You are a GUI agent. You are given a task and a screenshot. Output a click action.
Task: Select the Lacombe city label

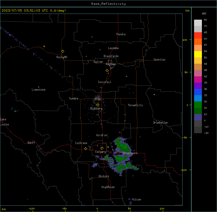coord(113,48)
